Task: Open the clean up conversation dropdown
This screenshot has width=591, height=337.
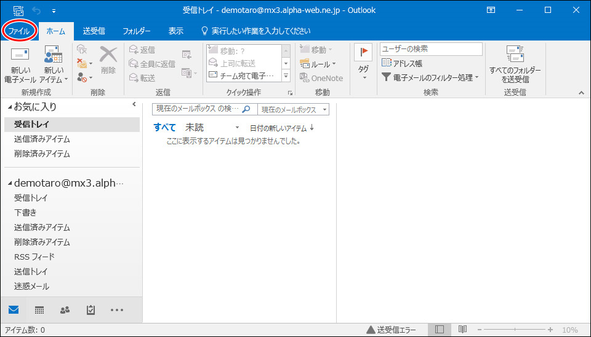Action: click(84, 63)
